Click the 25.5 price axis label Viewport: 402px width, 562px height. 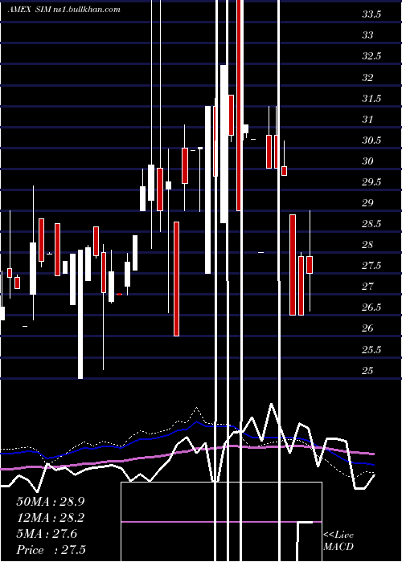(371, 349)
